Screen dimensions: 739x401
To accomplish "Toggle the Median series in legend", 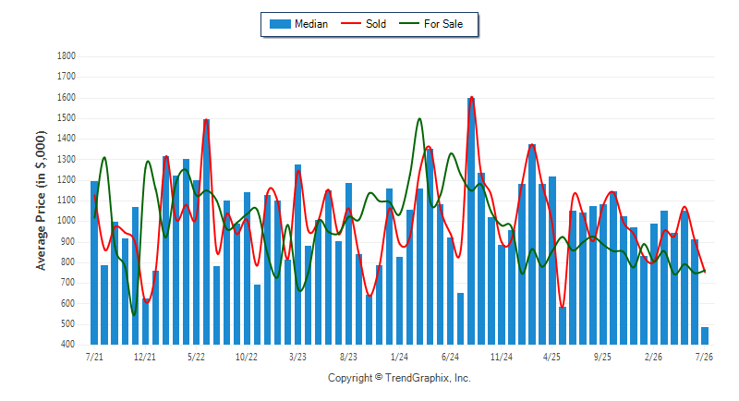I will [298, 24].
